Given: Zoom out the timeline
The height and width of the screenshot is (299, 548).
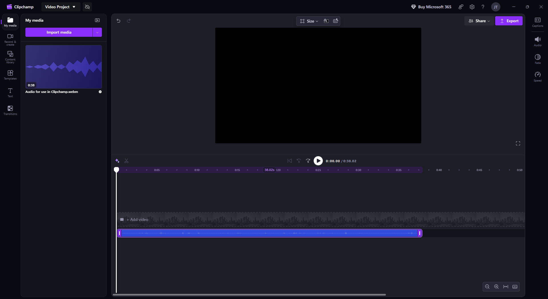Looking at the screenshot, I should tap(487, 287).
